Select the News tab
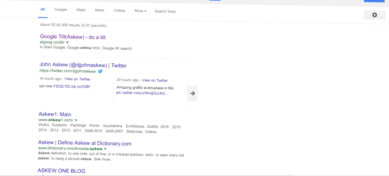389x176 pixels. point(99,10)
